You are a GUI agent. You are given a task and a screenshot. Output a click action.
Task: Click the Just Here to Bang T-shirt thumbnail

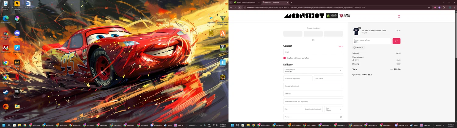(356, 31)
